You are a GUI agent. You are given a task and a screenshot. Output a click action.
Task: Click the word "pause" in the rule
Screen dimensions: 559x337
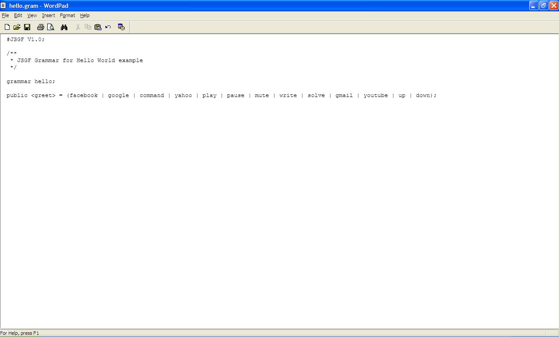[x=236, y=95]
